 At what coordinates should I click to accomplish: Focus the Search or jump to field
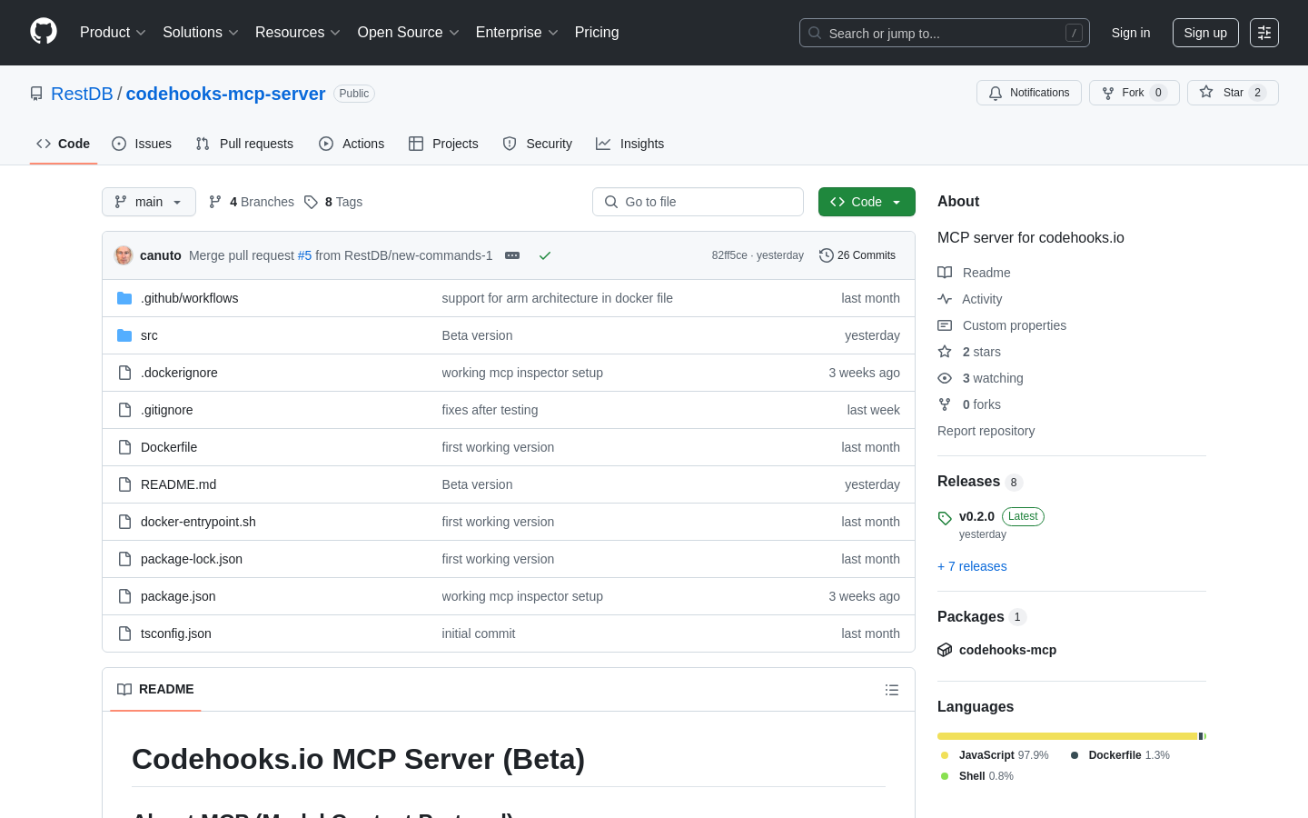944,33
